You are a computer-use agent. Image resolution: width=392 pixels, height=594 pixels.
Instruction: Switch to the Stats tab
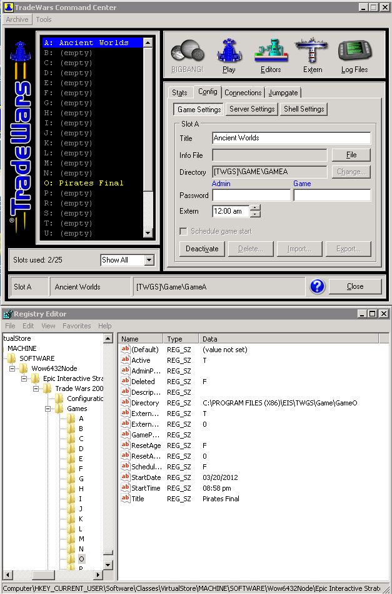179,93
